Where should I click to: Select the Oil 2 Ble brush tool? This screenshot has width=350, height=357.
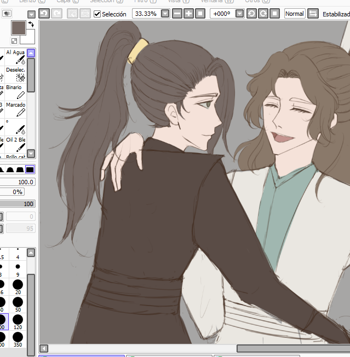[x=15, y=144]
